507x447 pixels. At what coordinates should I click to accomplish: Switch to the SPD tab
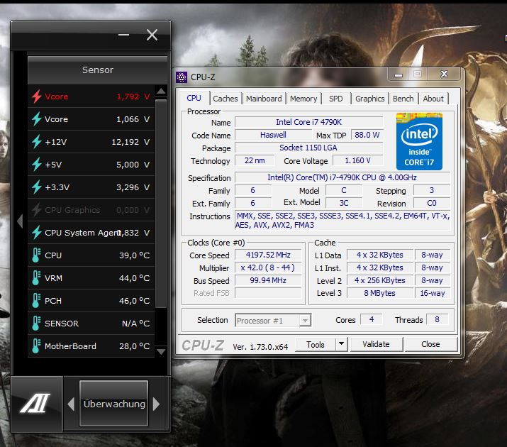[335, 99]
